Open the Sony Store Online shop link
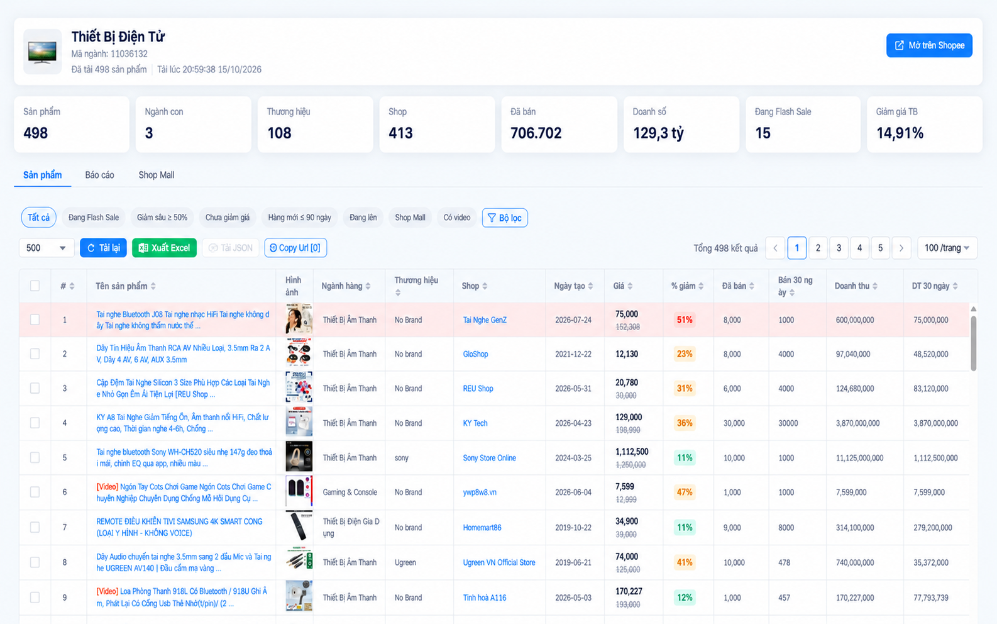This screenshot has height=624, width=997. click(489, 458)
